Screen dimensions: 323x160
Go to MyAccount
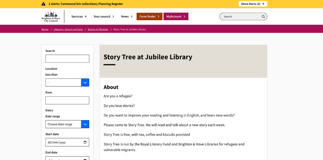coord(176,17)
